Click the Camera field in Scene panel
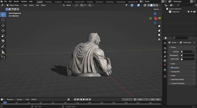Viewport: 197px width, 108px height. 187,52
